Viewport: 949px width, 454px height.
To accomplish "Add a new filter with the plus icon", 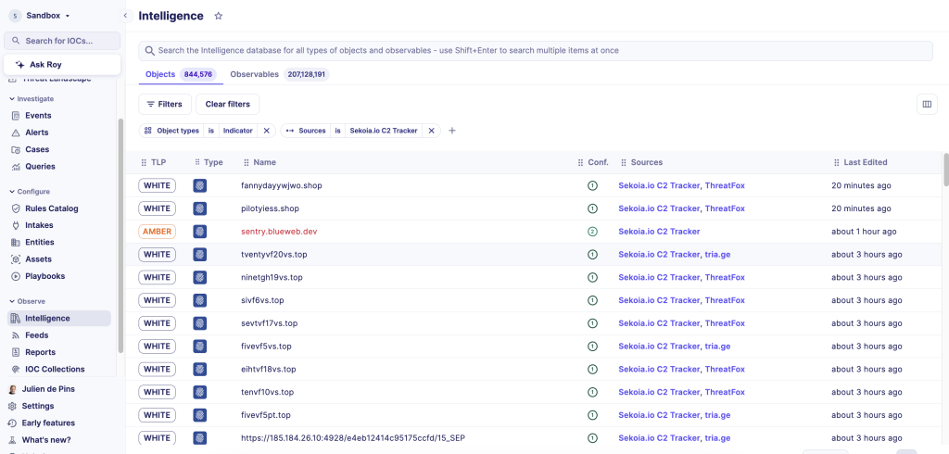I will pyautogui.click(x=451, y=131).
